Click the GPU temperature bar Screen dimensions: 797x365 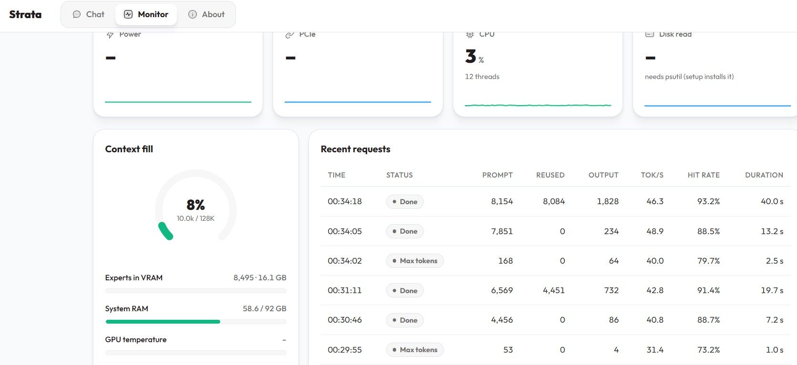[196, 353]
